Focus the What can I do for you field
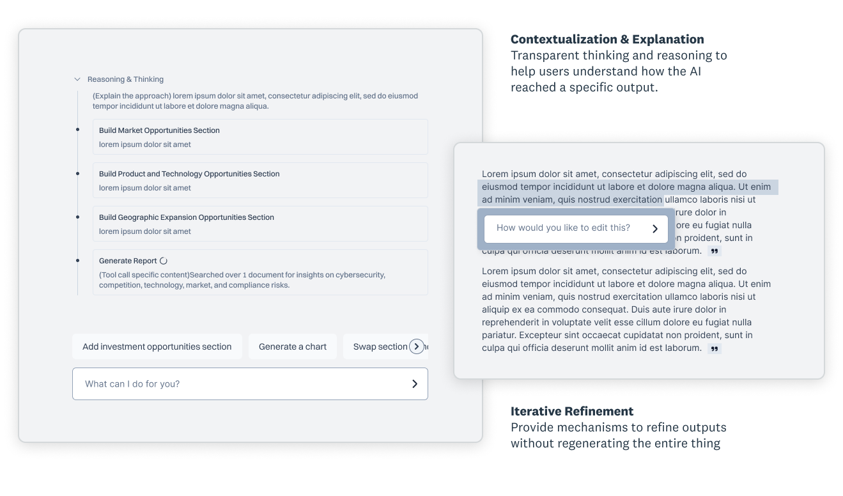 (x=250, y=384)
